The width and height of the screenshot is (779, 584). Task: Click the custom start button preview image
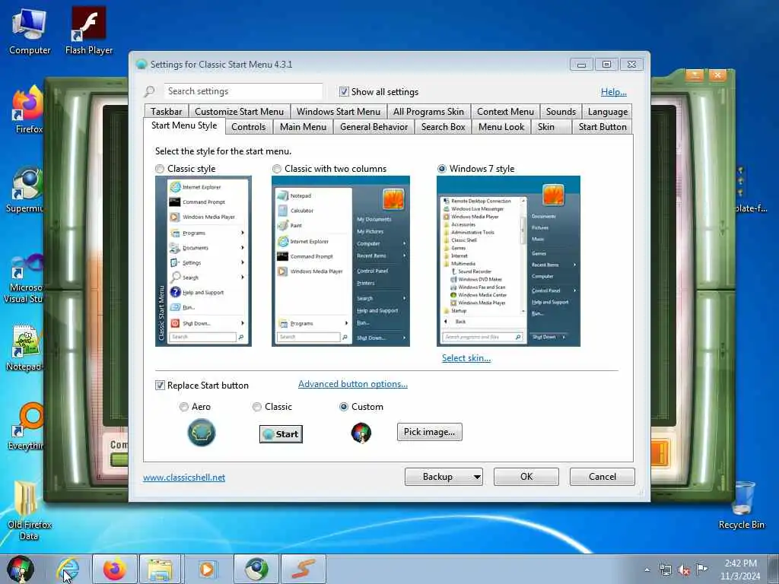pos(361,433)
